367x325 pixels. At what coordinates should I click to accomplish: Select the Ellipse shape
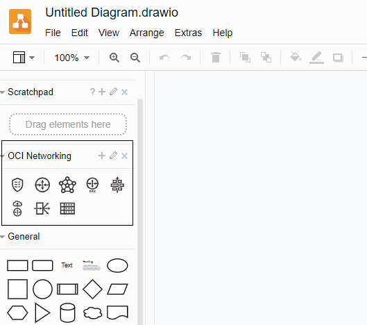point(117,265)
